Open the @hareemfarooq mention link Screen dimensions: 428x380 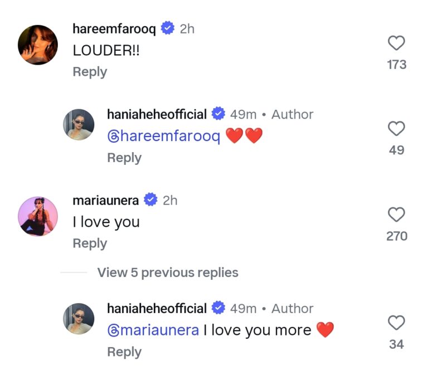163,136
